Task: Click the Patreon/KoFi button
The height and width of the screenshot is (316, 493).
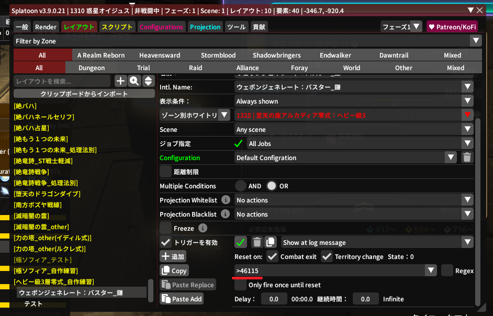Action: pyautogui.click(x=448, y=27)
